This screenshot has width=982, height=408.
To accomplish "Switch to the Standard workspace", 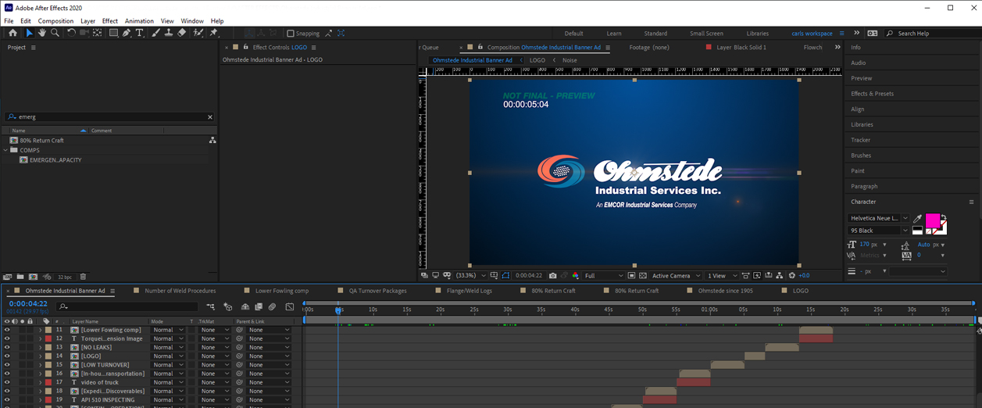I will pos(655,34).
